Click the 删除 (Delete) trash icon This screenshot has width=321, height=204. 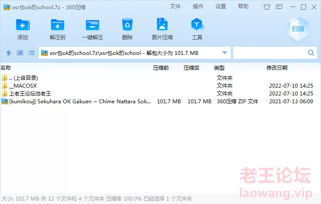coord(127,24)
